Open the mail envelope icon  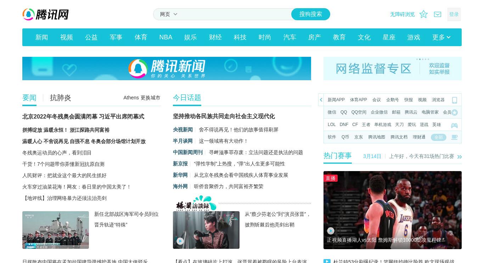[x=438, y=14]
